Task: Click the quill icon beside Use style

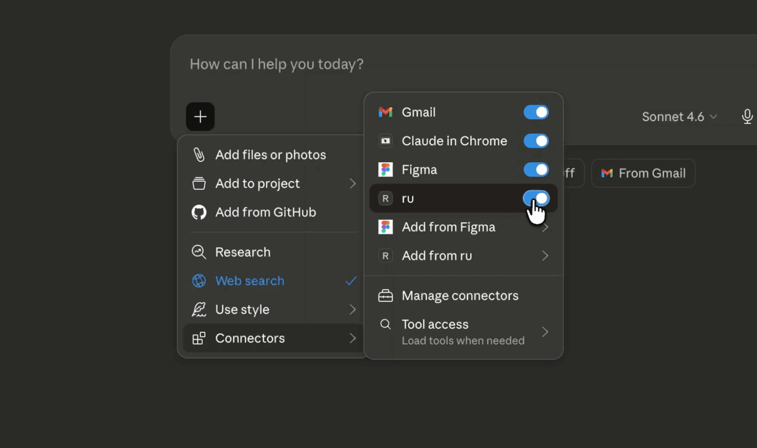Action: 199,309
